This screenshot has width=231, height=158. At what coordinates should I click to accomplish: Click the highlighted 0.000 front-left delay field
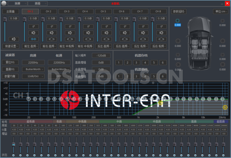pyautogui.click(x=178, y=25)
